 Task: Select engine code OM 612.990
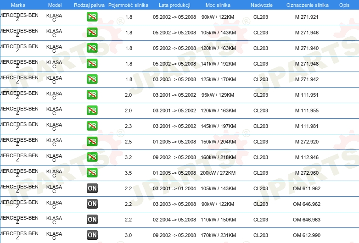pos(307,235)
